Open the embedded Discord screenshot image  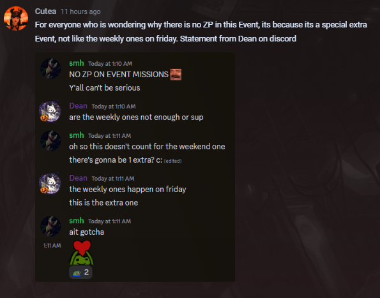point(135,167)
